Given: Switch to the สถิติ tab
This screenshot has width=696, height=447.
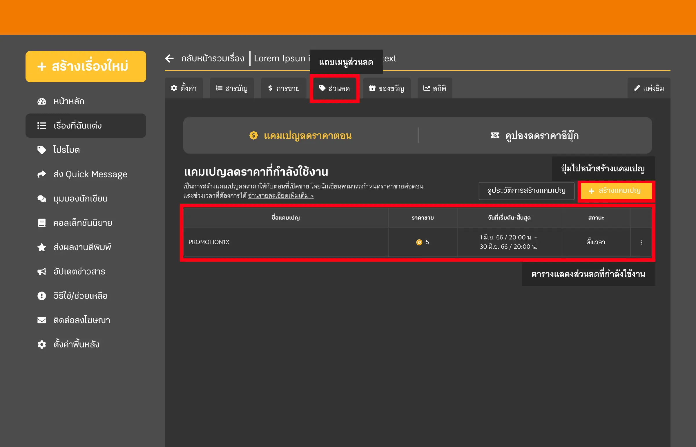Looking at the screenshot, I should point(435,88).
